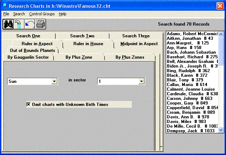Go to the Out of Bounds Planets tab
The width and height of the screenshot is (226, 155).
pos(32,50)
